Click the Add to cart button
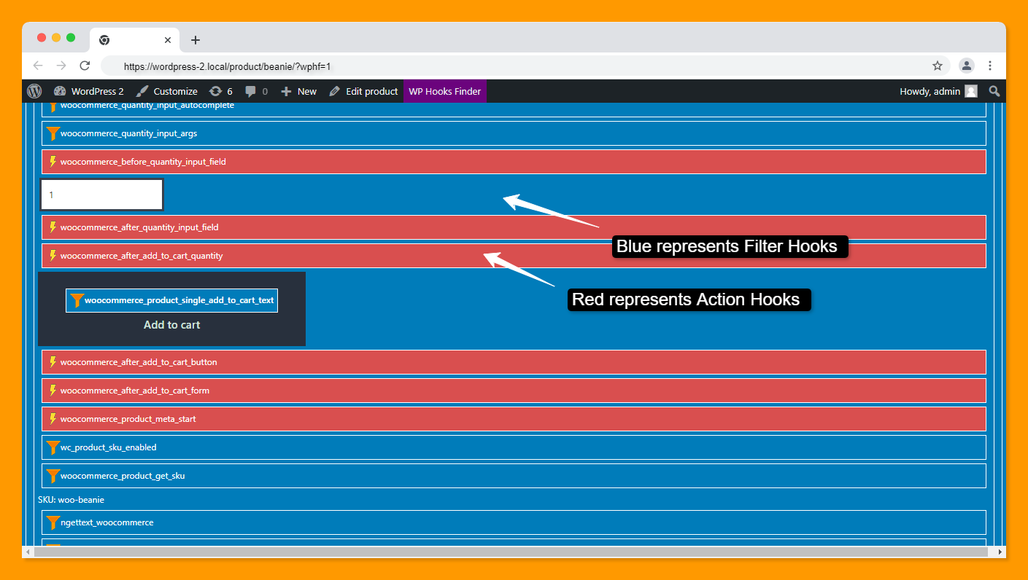The width and height of the screenshot is (1028, 580). [171, 309]
